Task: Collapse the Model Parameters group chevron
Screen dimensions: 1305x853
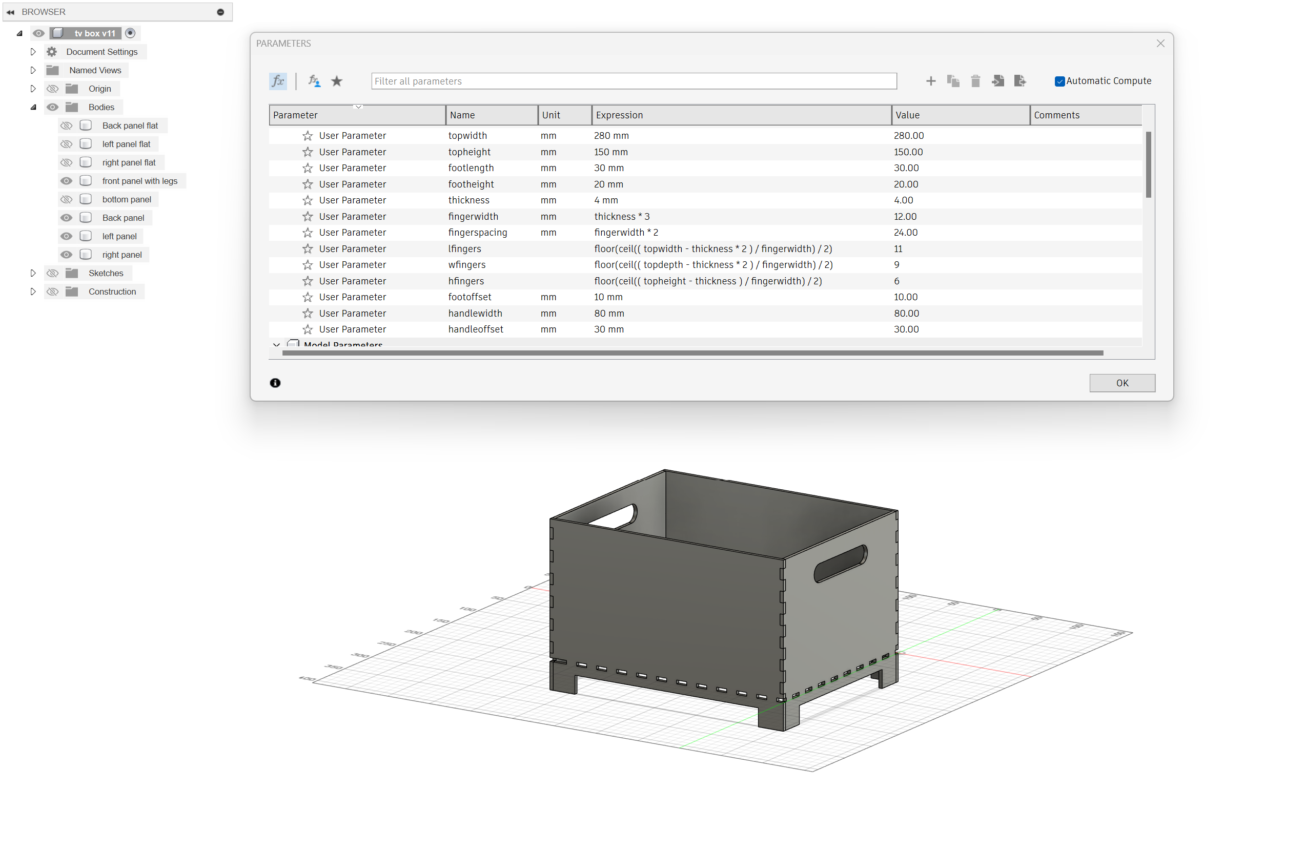Action: (x=276, y=344)
